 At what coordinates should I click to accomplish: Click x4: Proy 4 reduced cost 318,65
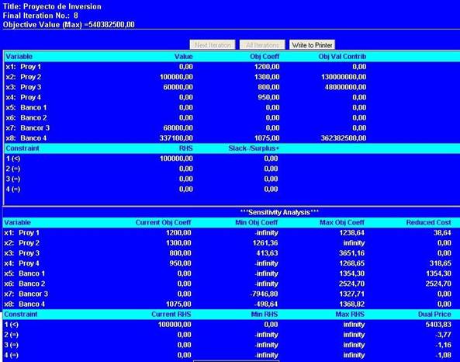441,263
